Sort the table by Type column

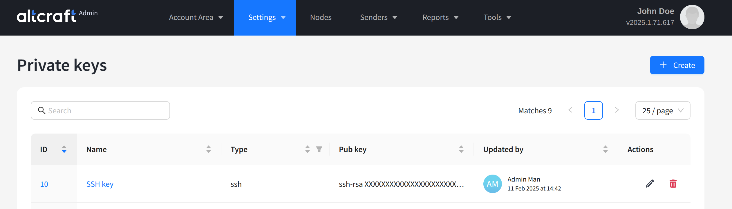(x=308, y=149)
